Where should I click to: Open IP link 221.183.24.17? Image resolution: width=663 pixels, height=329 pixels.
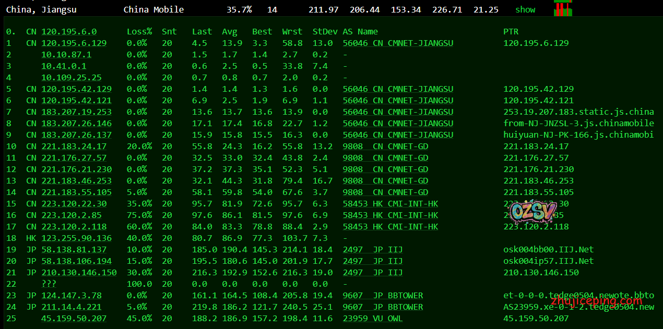pyautogui.click(x=74, y=147)
